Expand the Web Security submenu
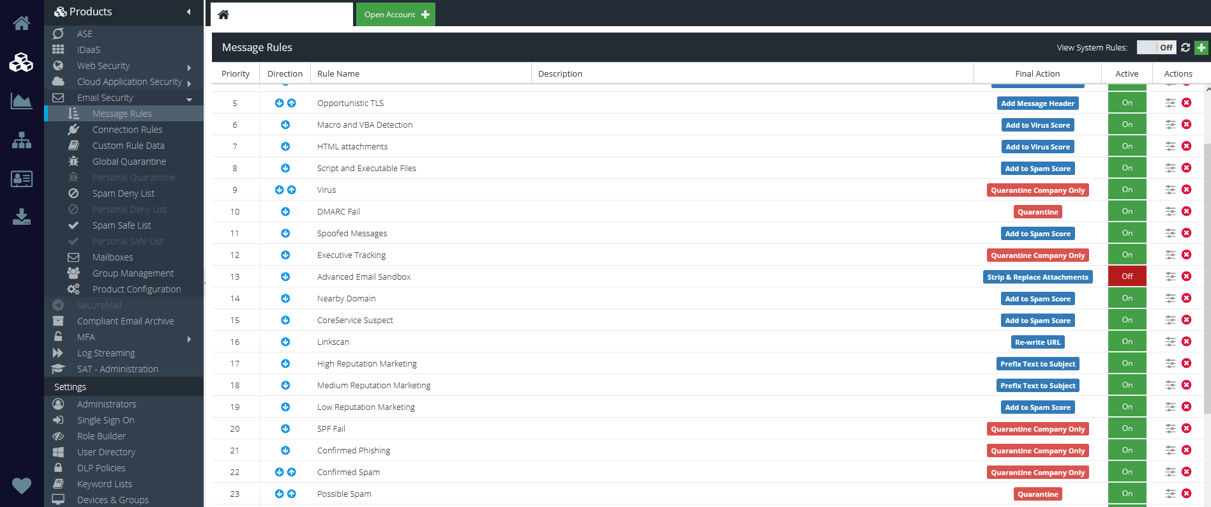Image resolution: width=1211 pixels, height=507 pixels. tap(189, 67)
